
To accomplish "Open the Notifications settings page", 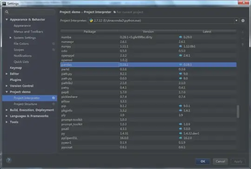I will [x=23, y=56].
